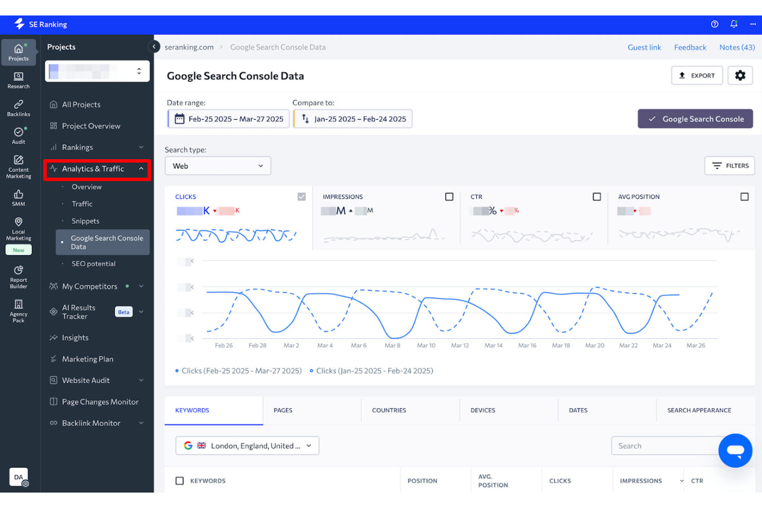Open the Feb-25 2025 – Mar-27 2025 date range
The width and height of the screenshot is (762, 508).
229,119
